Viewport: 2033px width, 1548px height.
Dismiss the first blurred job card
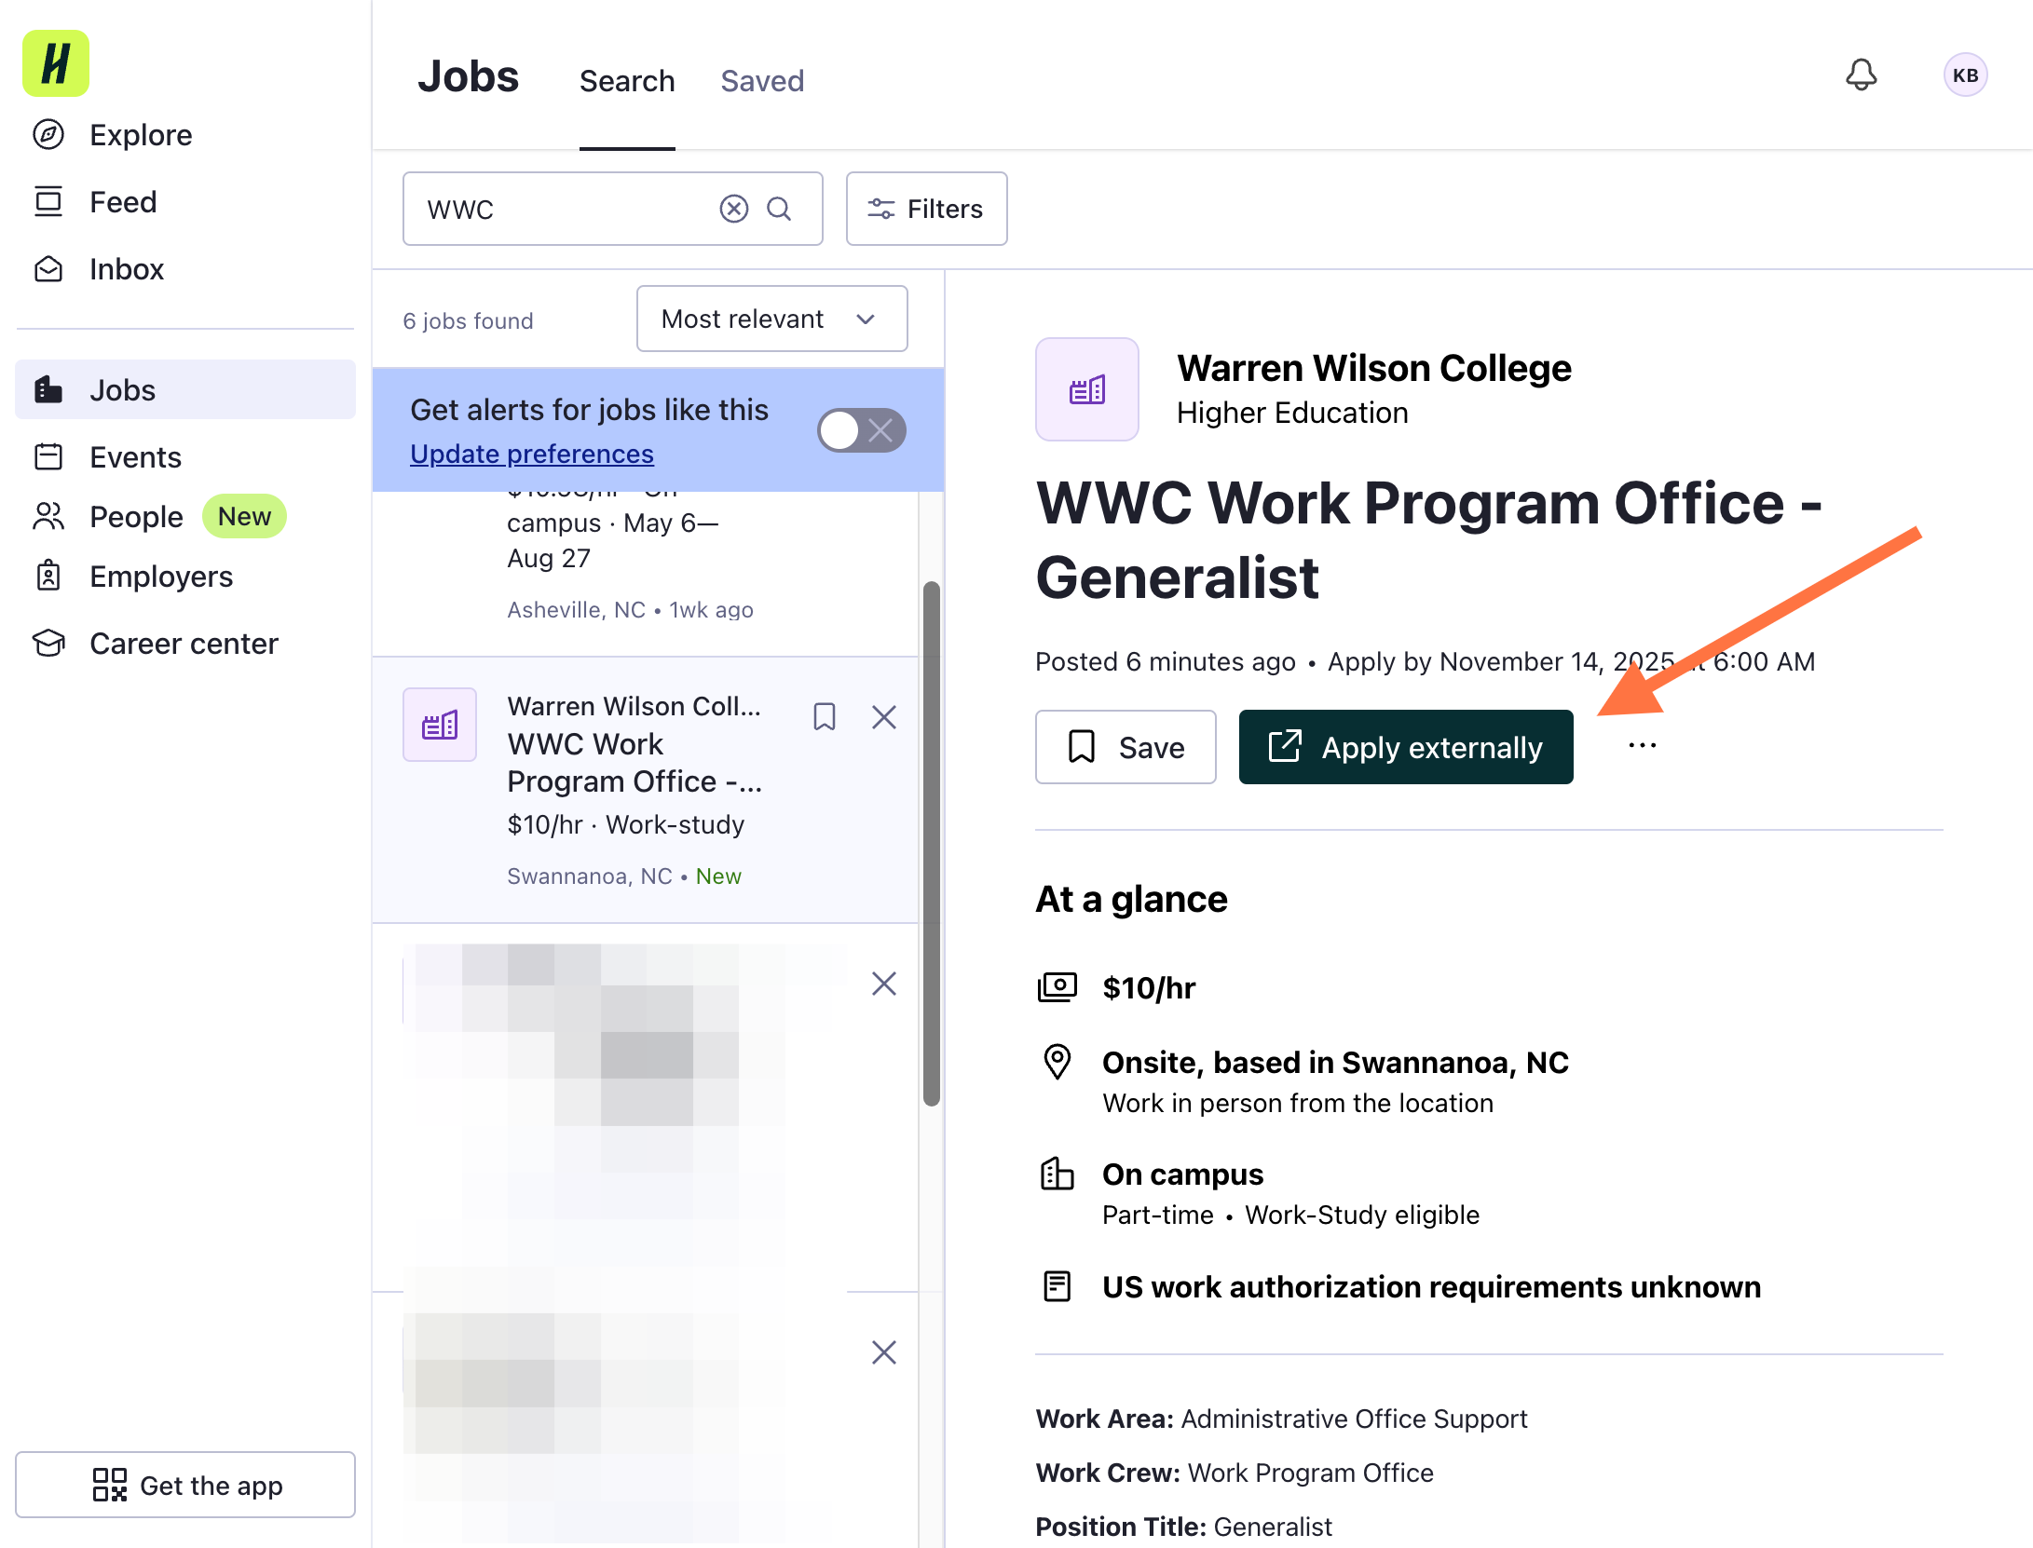(884, 984)
